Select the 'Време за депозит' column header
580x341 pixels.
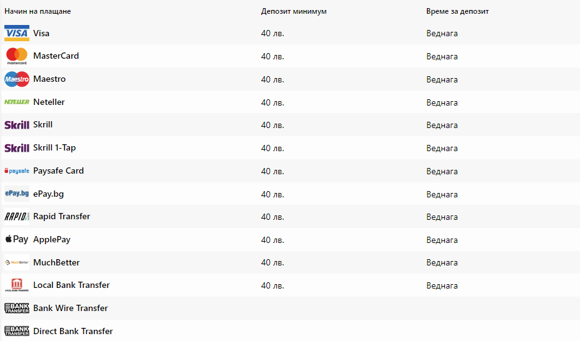457,12
